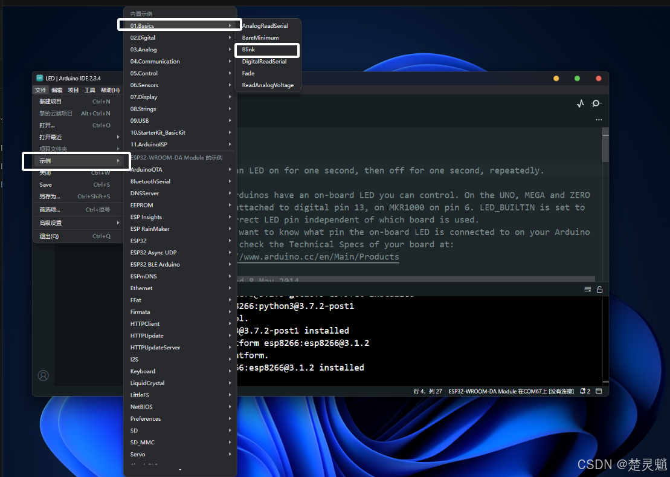Toggle the output scroll lock icon
This screenshot has height=477, width=670.
tap(599, 290)
